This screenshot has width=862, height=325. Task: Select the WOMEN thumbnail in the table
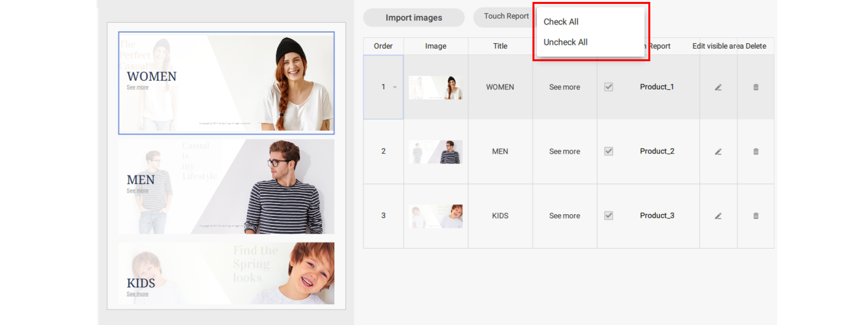[436, 87]
